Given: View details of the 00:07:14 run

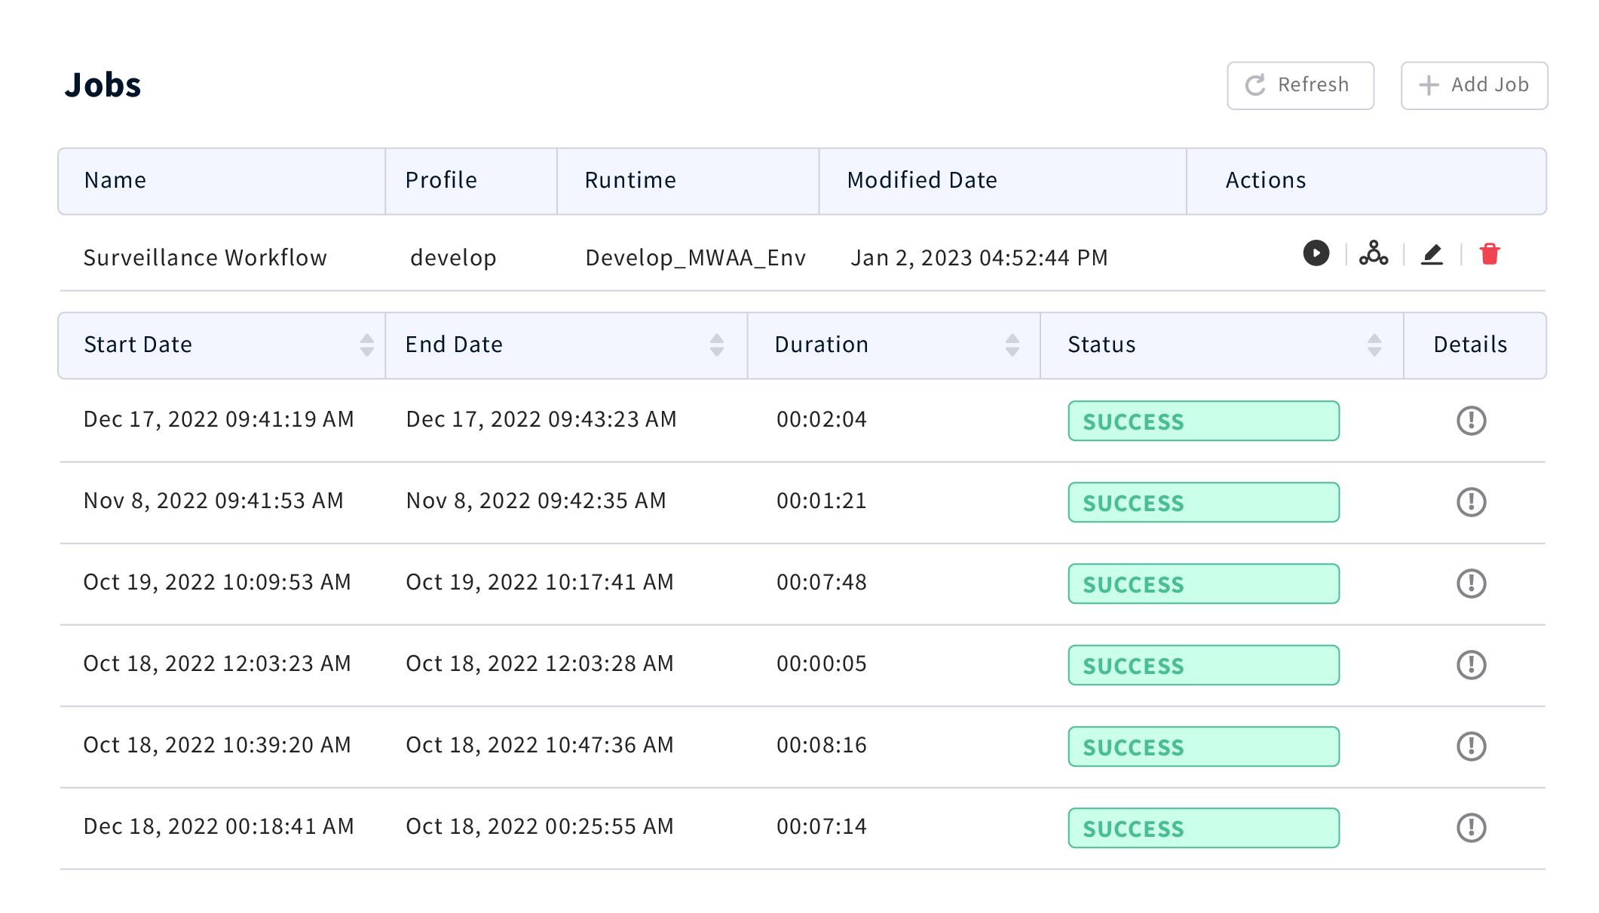Looking at the screenshot, I should (x=1470, y=828).
